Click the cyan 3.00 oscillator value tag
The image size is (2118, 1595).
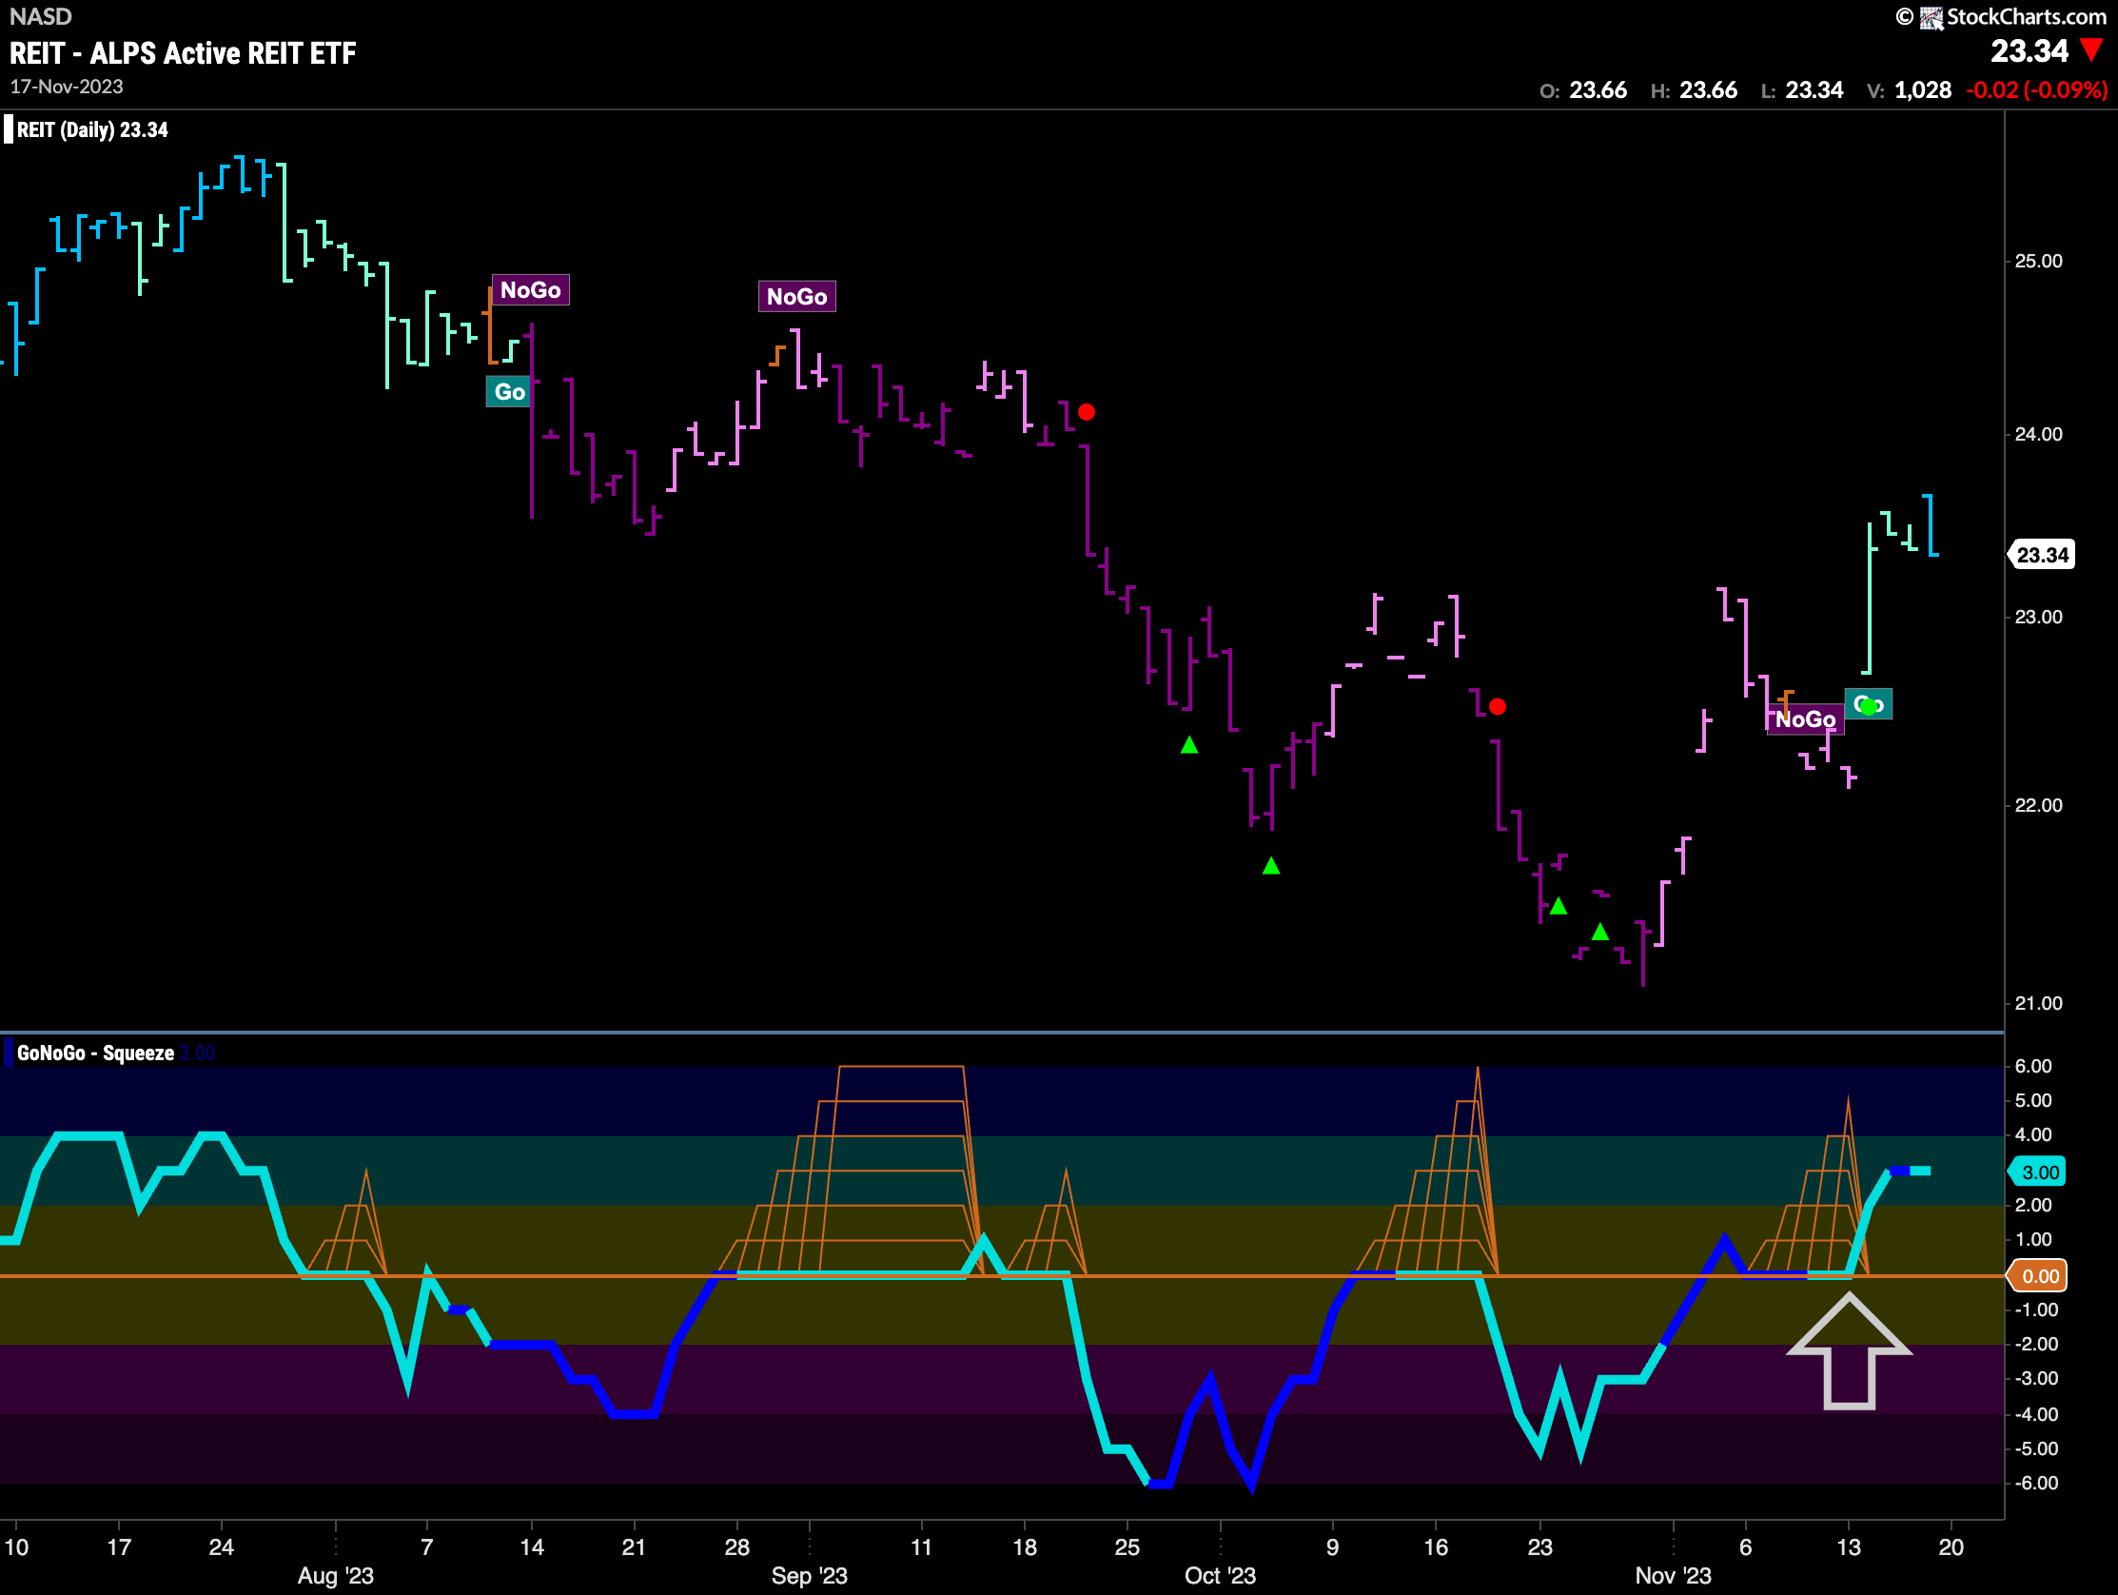tap(2038, 1172)
